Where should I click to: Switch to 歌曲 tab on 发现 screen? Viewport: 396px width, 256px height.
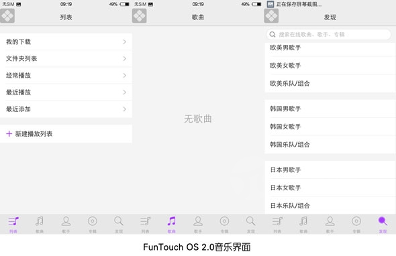(303, 225)
